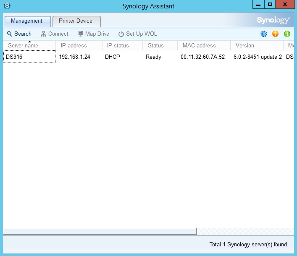Click the Ready status cell
The height and width of the screenshot is (256, 297).
coord(153,57)
